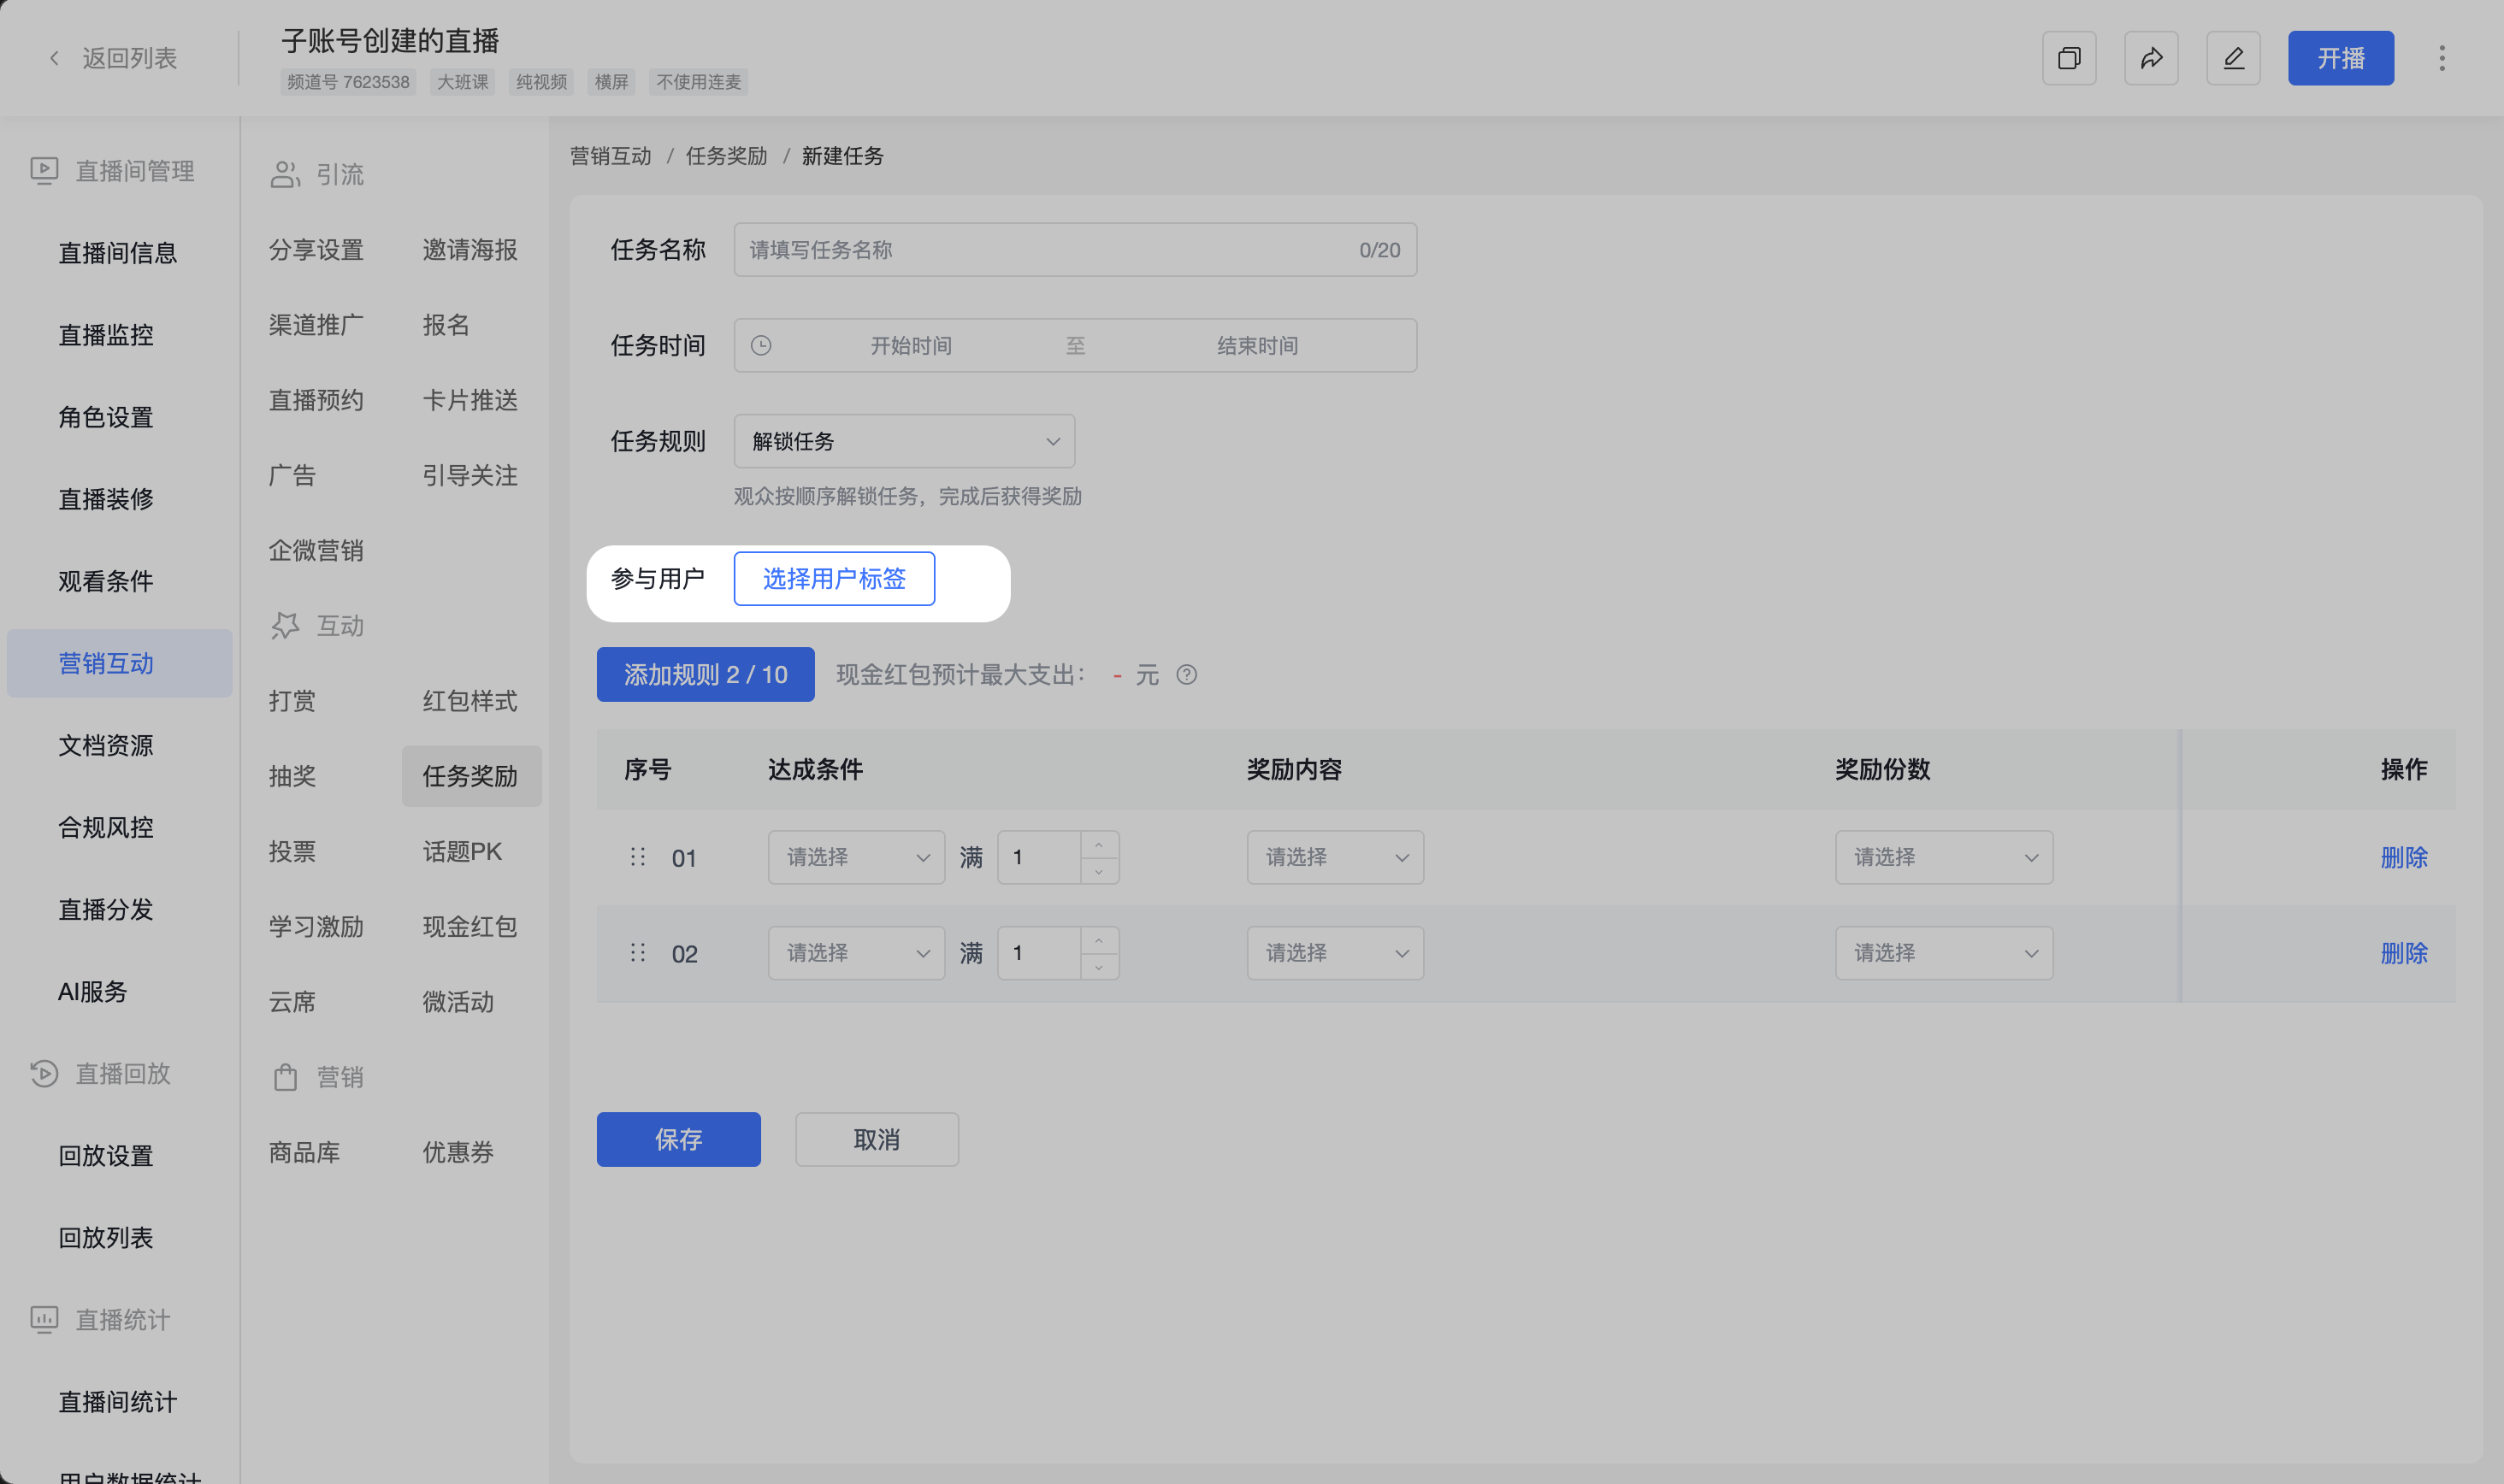Click drag handle for rule 01
The width and height of the screenshot is (2504, 1484).
pyautogui.click(x=638, y=857)
